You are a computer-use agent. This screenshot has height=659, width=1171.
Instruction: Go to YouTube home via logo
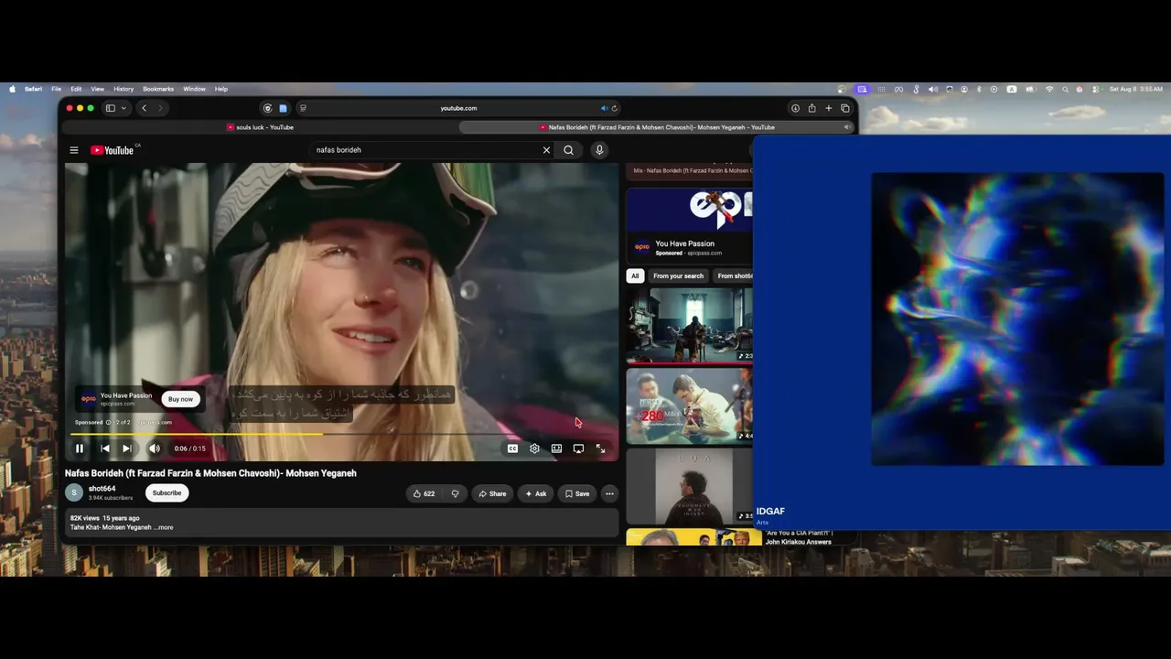click(113, 150)
